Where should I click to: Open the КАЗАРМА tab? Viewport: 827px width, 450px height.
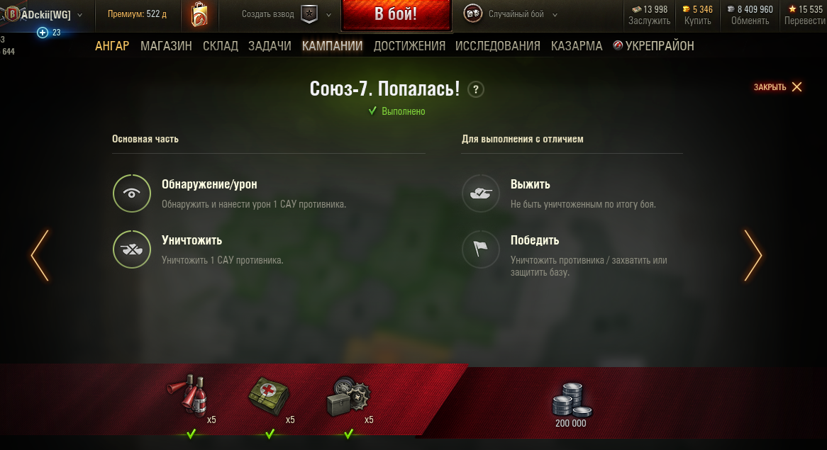tap(577, 46)
